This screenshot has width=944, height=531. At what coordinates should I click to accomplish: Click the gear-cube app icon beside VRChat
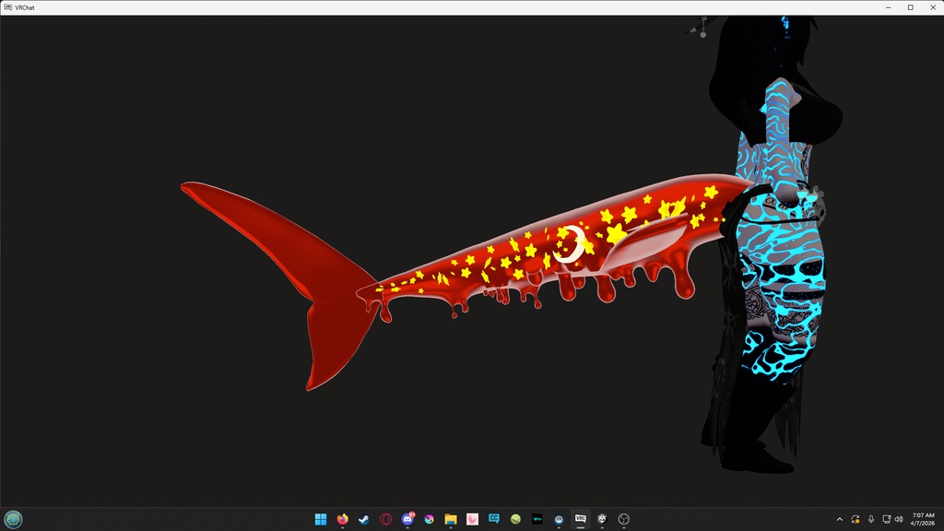tap(601, 519)
